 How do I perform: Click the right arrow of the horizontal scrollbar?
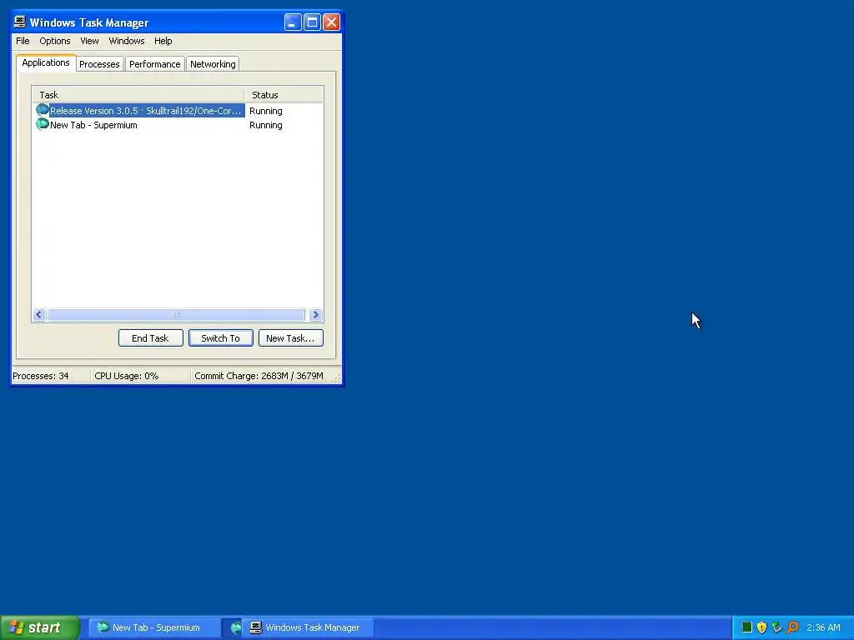pos(315,314)
